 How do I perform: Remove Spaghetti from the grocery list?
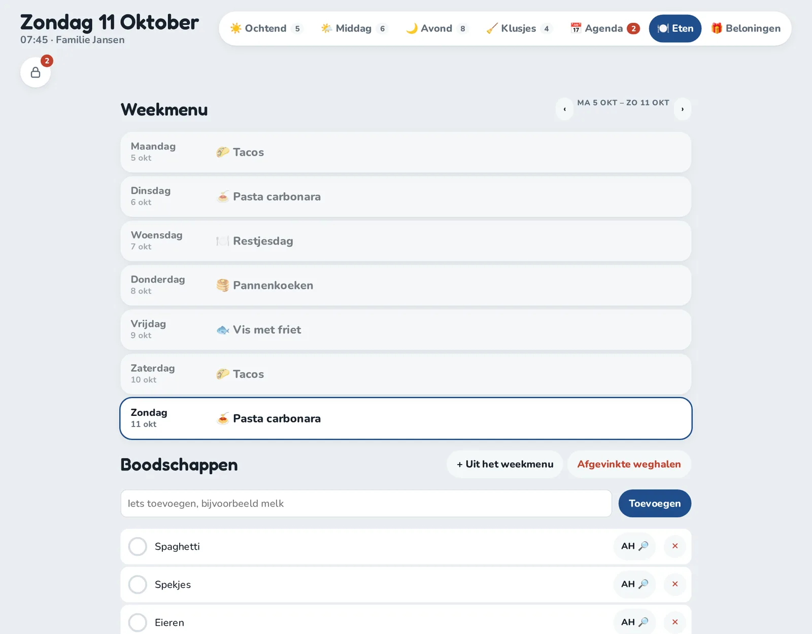(x=675, y=546)
